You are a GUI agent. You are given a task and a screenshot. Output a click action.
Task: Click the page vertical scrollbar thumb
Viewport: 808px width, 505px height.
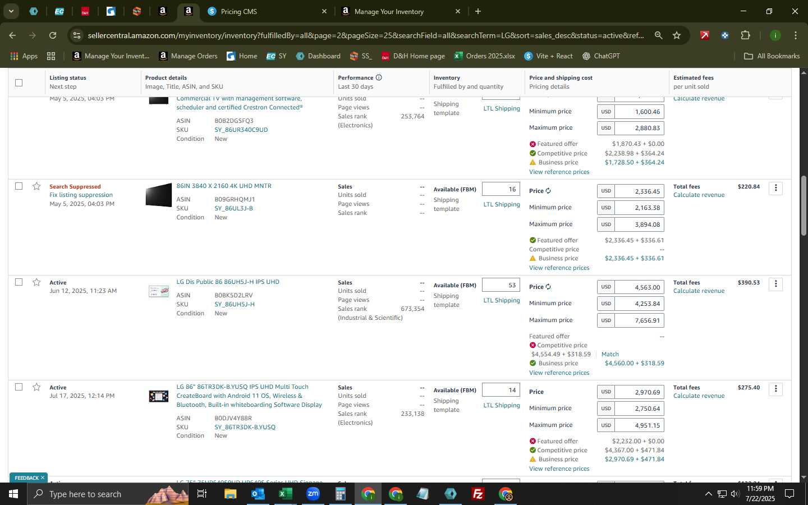[804, 205]
